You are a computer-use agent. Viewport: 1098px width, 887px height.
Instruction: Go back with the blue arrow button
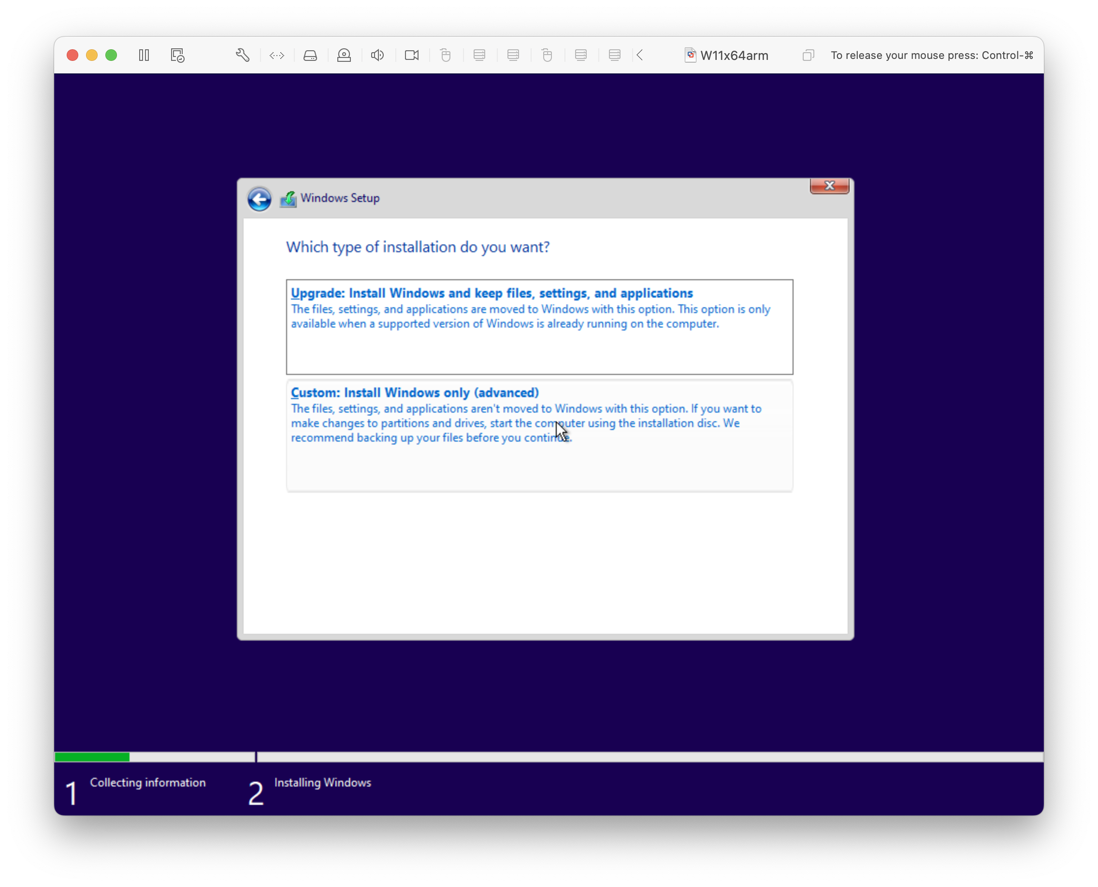pyautogui.click(x=259, y=199)
